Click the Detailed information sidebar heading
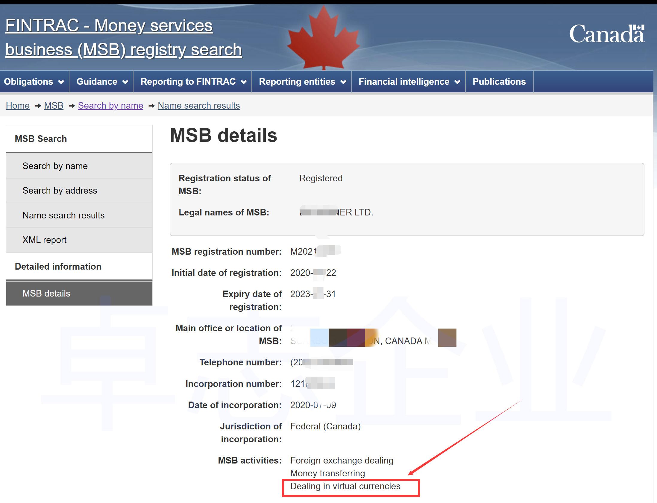The height and width of the screenshot is (503, 657). click(58, 267)
